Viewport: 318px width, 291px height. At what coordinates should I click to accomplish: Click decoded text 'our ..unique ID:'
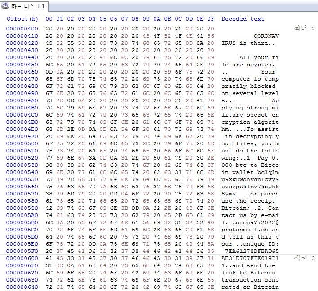point(250,244)
